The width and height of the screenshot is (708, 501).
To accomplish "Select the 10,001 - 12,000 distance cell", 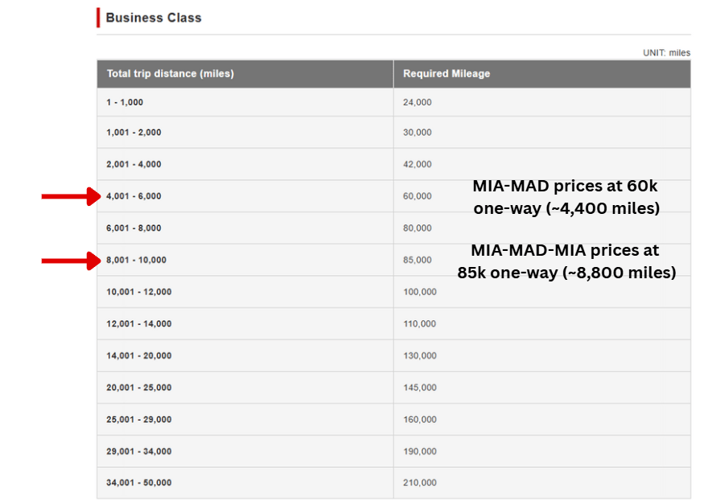I will coord(138,292).
